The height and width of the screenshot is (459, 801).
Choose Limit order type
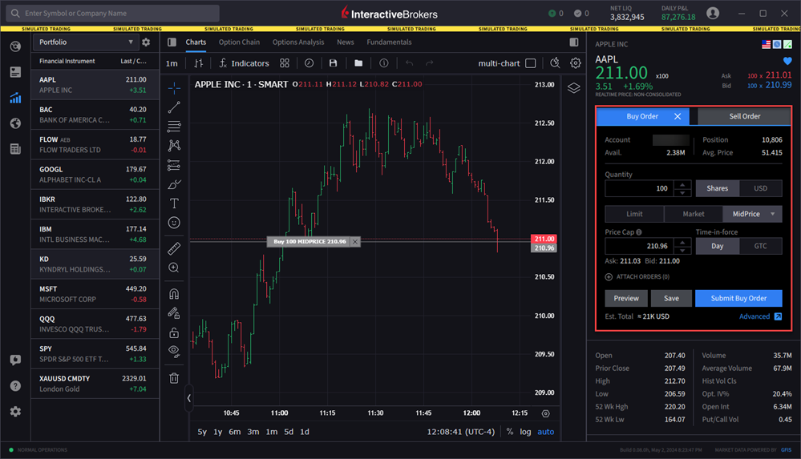(x=634, y=214)
